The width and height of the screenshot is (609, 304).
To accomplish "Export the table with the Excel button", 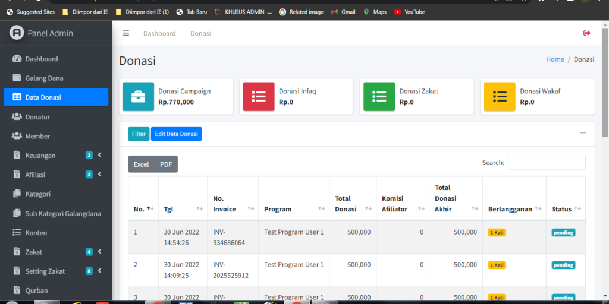I will pyautogui.click(x=141, y=164).
